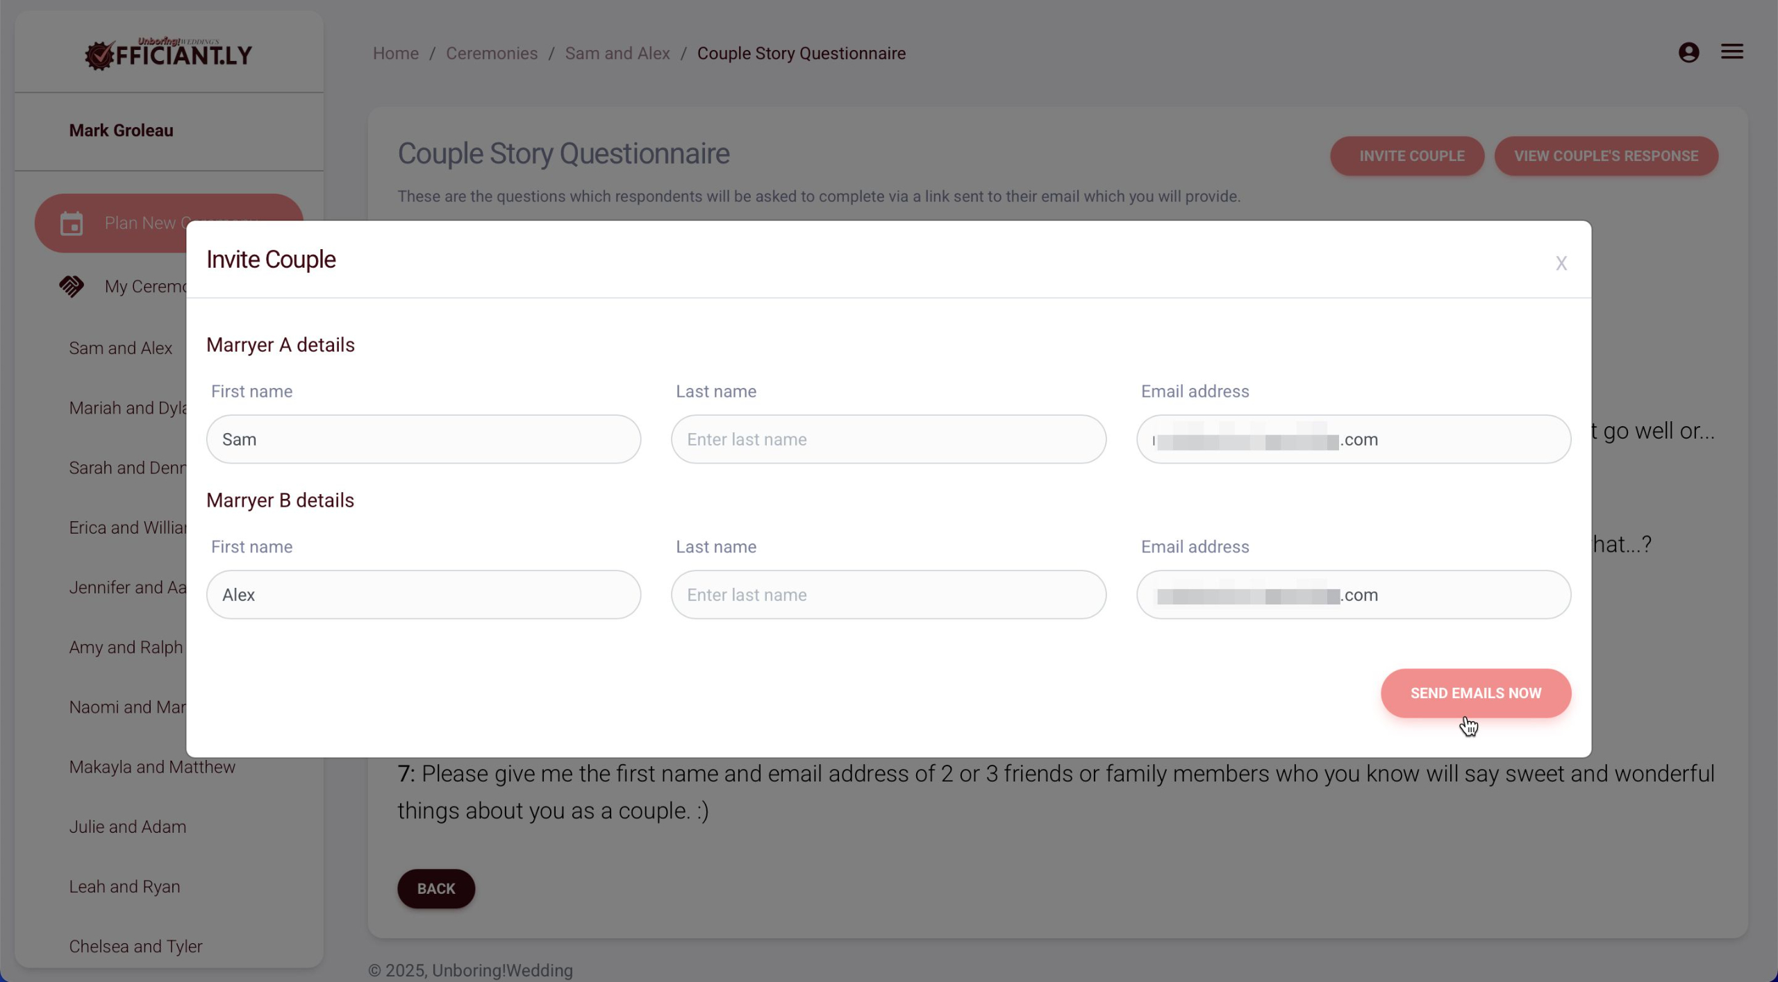
Task: Click the My Ceremonies handshake icon
Action: coord(72,286)
